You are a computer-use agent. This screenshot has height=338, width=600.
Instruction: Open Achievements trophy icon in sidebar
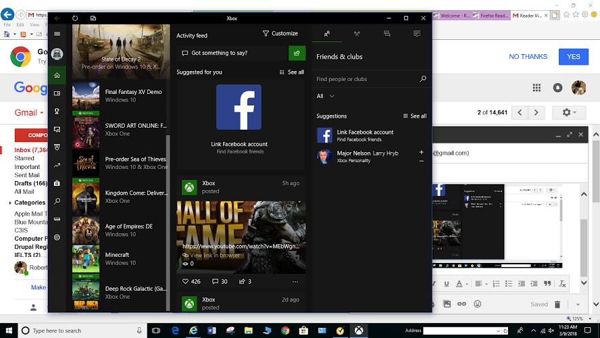57,112
